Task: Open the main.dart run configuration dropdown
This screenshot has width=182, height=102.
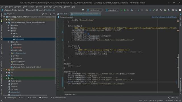Action: point(112,10)
